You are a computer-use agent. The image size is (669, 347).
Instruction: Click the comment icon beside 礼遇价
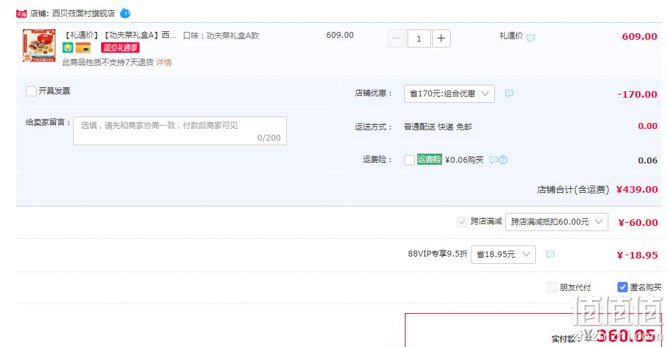[531, 38]
